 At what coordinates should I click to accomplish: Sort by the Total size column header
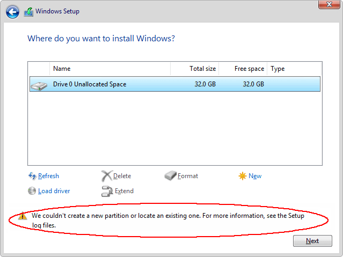point(195,69)
